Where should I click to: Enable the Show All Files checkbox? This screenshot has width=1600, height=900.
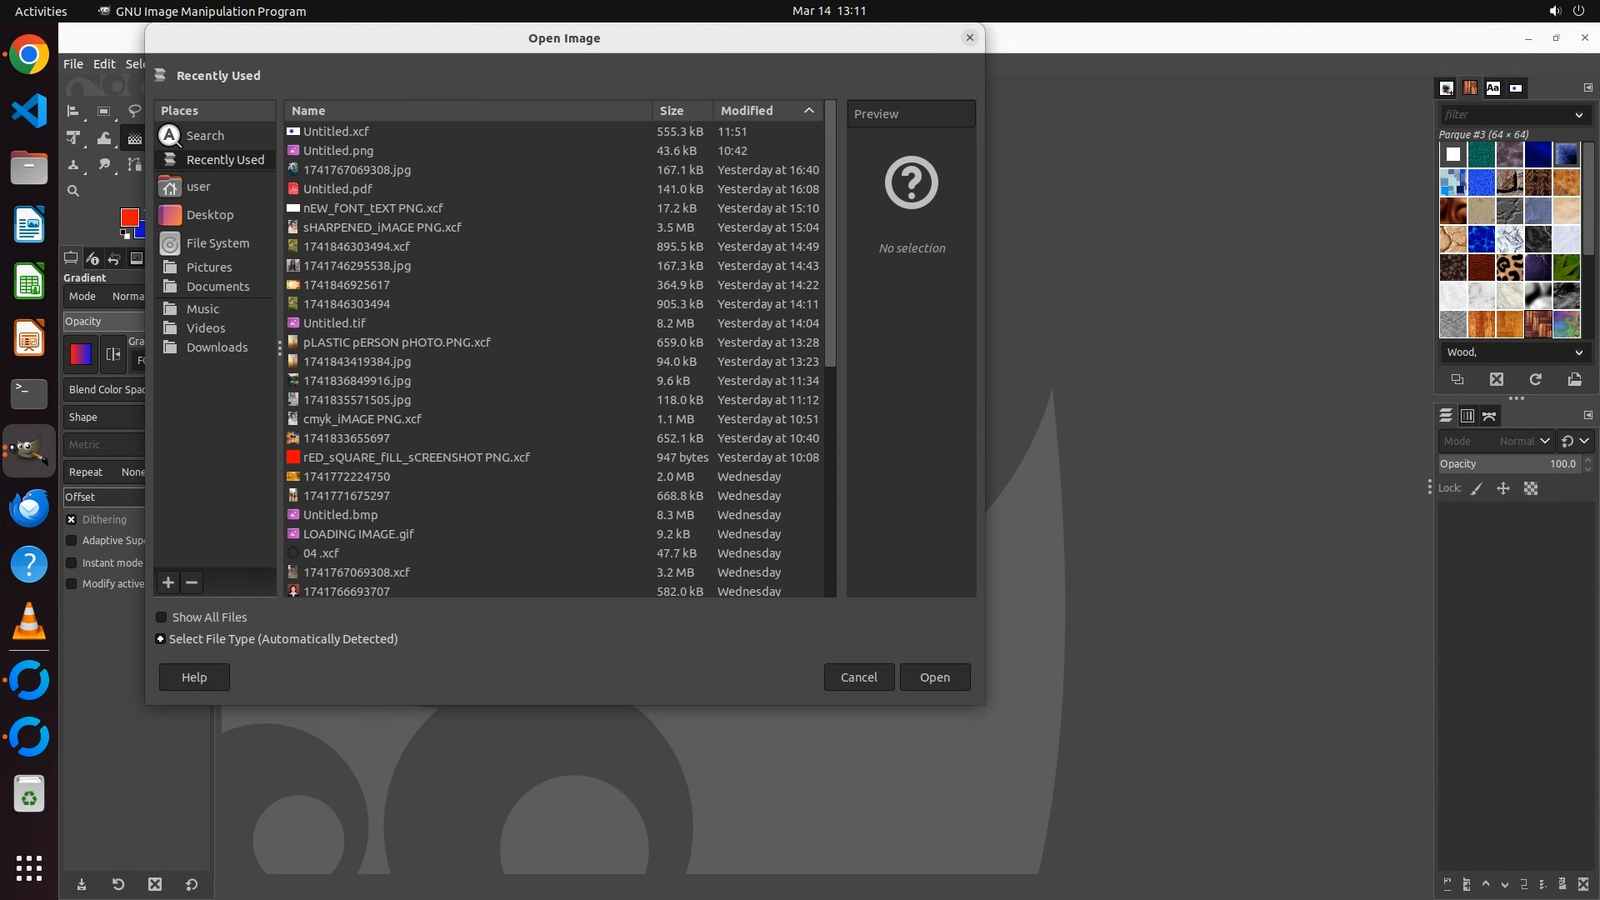tap(162, 617)
